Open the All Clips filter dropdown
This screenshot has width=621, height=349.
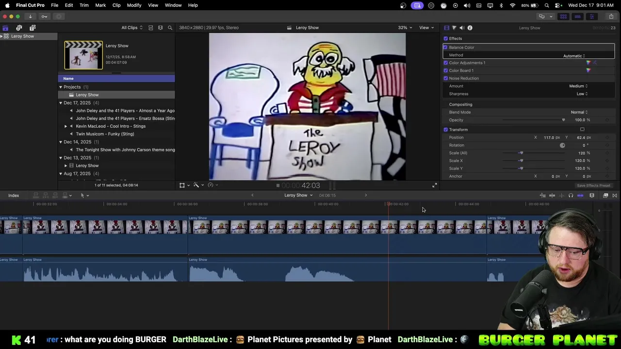(x=132, y=28)
